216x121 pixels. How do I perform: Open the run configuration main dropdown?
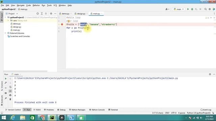point(179,9)
